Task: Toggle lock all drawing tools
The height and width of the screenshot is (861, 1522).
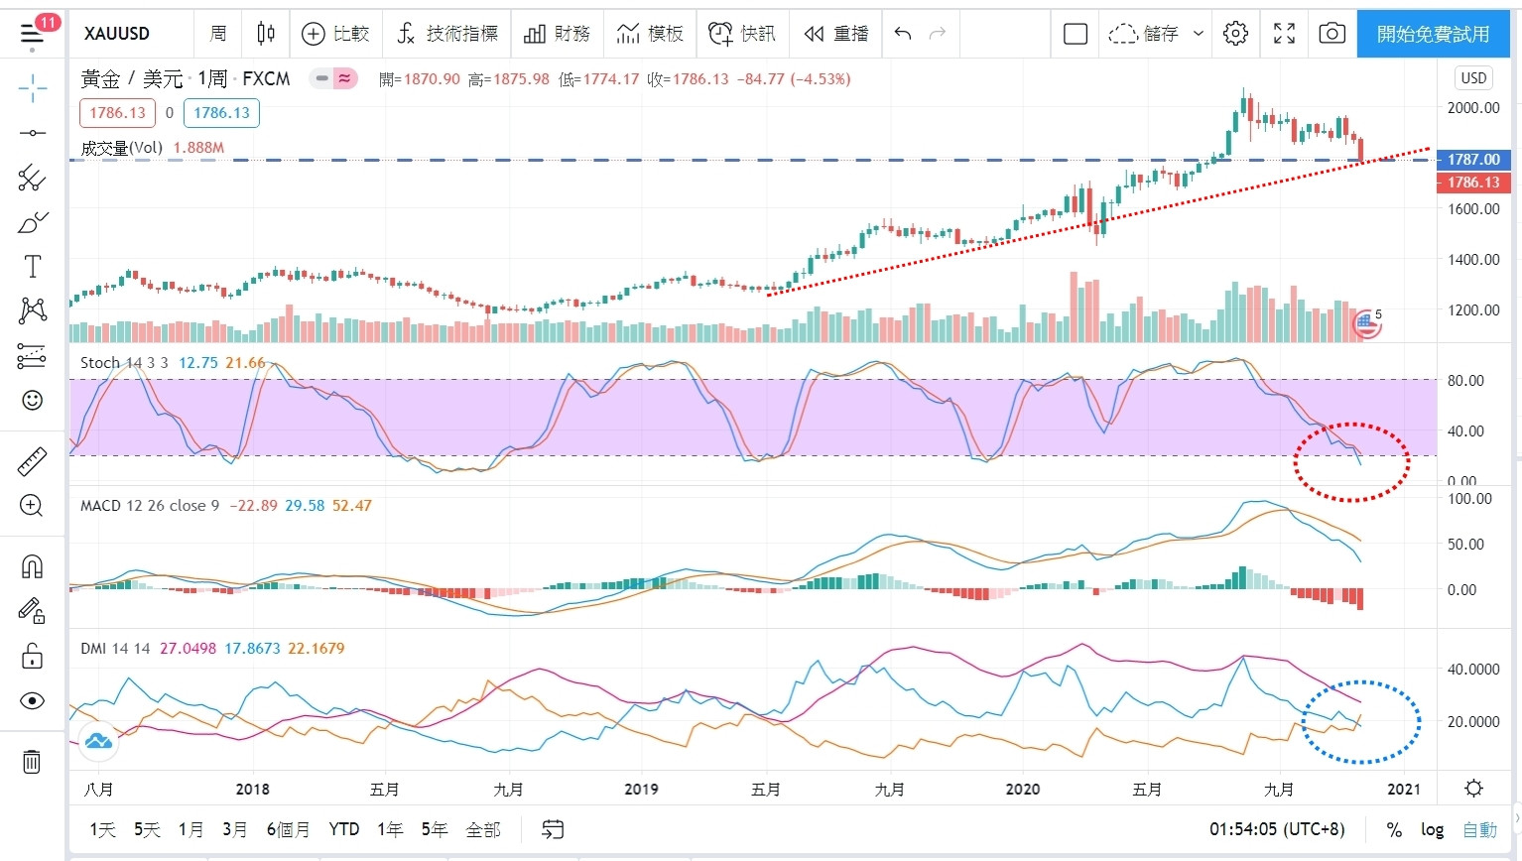Action: [32, 657]
